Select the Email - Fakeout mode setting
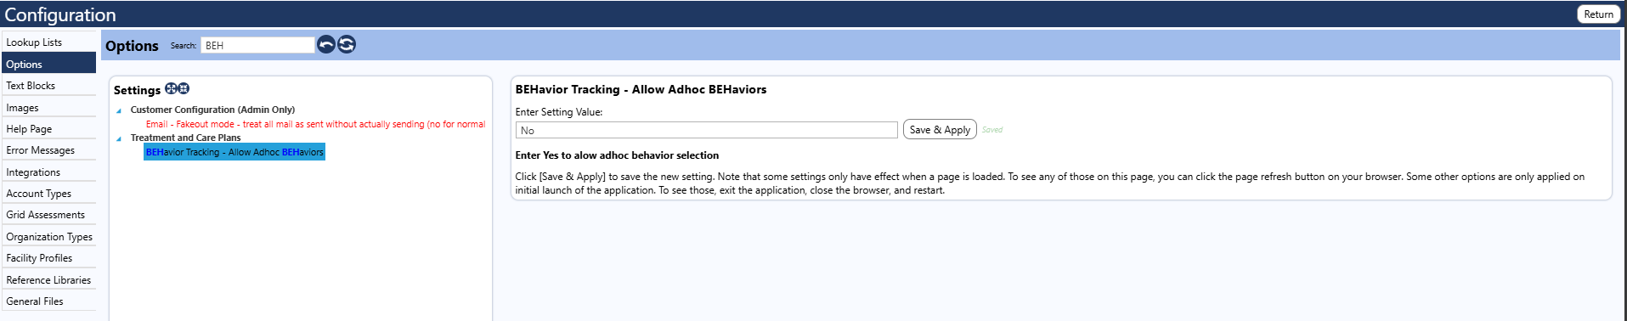1627x321 pixels. [315, 124]
